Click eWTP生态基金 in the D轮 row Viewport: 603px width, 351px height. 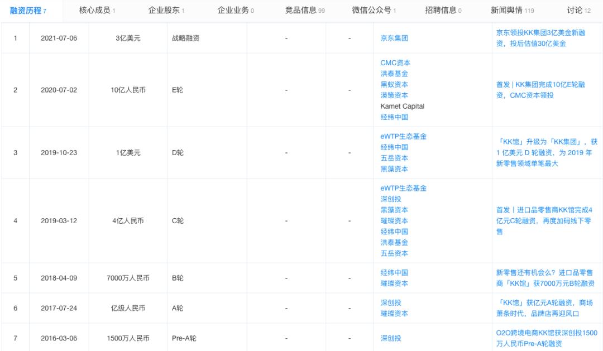click(x=404, y=136)
